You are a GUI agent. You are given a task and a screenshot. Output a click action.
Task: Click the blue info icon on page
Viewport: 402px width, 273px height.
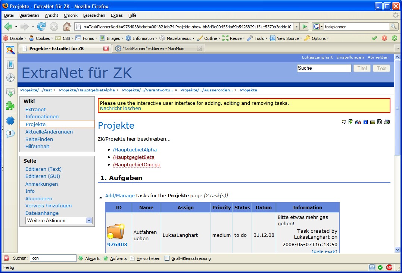point(365,122)
